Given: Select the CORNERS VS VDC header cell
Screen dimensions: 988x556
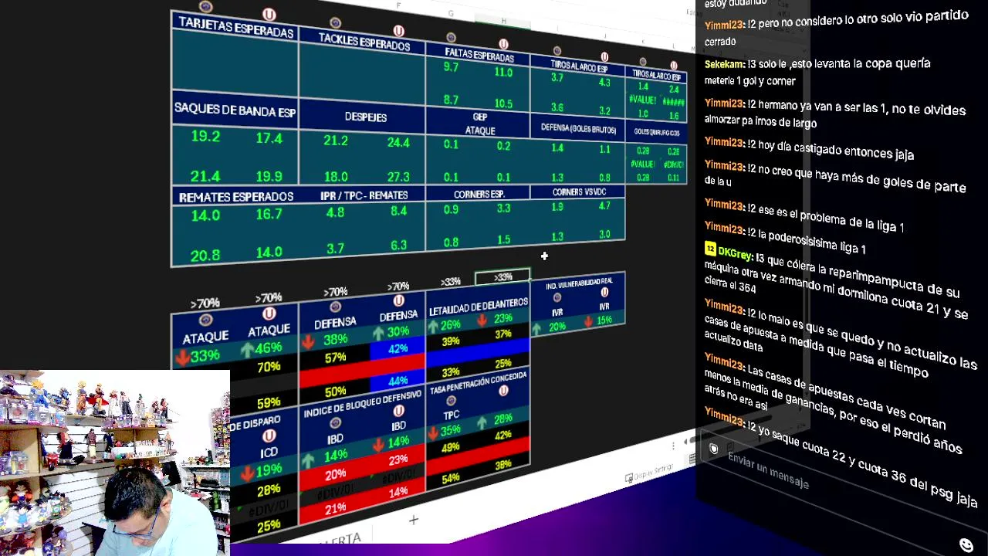Looking at the screenshot, I should (x=577, y=192).
